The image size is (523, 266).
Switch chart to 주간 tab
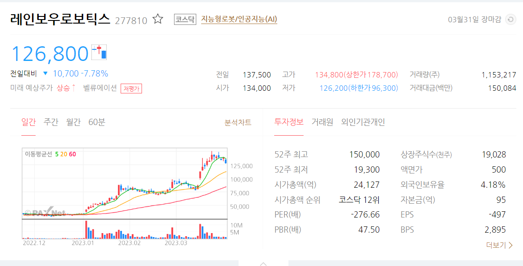click(51, 122)
